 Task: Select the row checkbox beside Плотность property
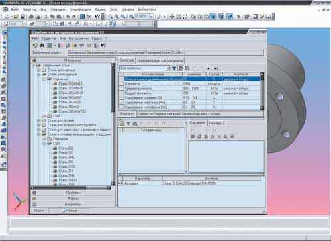point(121,84)
